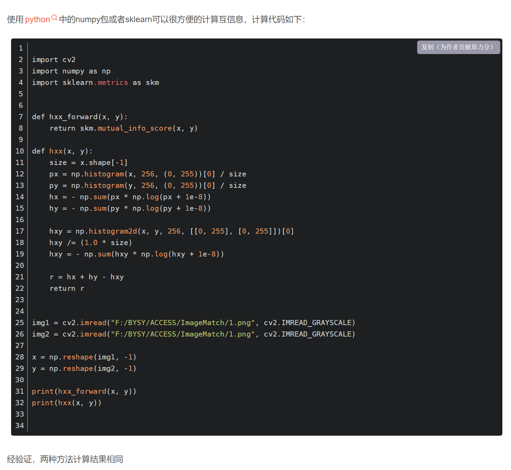Image resolution: width=511 pixels, height=470 pixels.
Task: Select line number 34 in the gutter
Action: (x=19, y=425)
